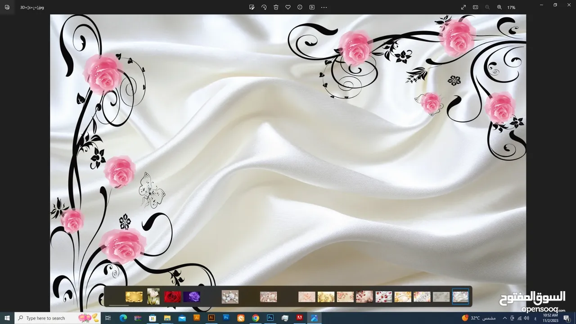576x324 pixels.
Task: Open the notification center icon
Action: [x=567, y=318]
